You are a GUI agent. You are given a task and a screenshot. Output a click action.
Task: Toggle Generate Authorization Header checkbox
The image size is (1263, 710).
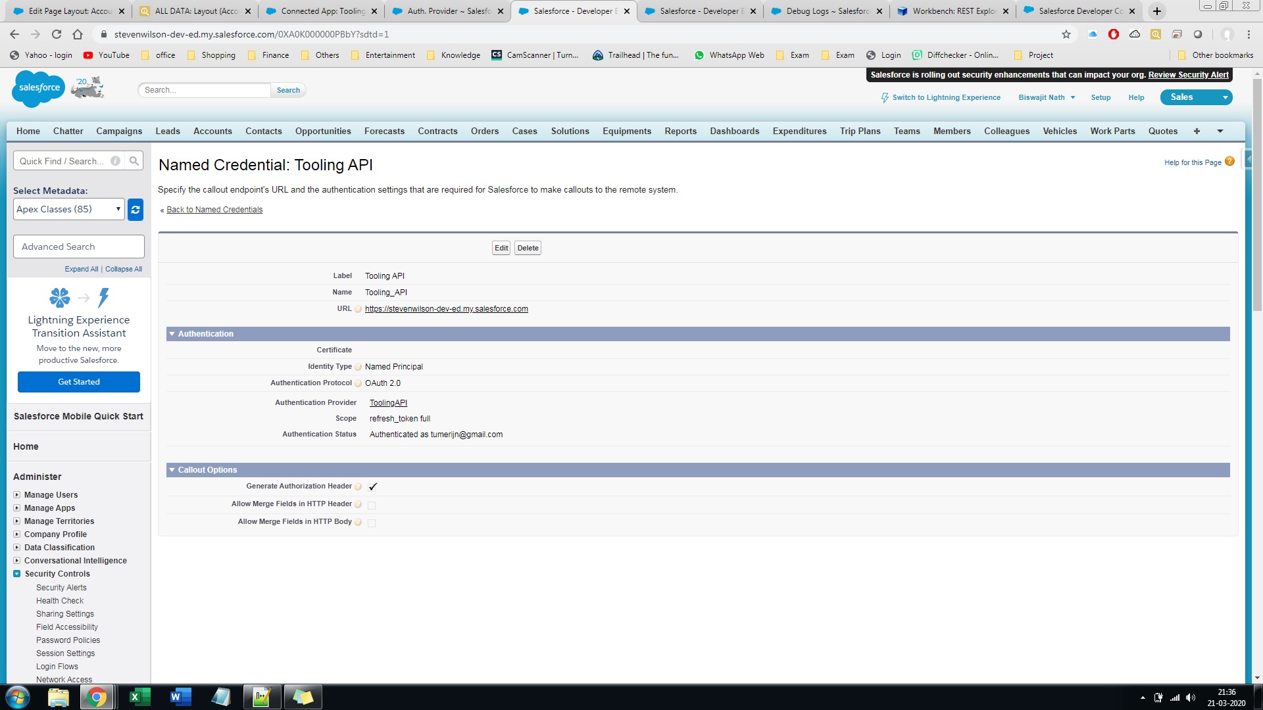(x=372, y=487)
